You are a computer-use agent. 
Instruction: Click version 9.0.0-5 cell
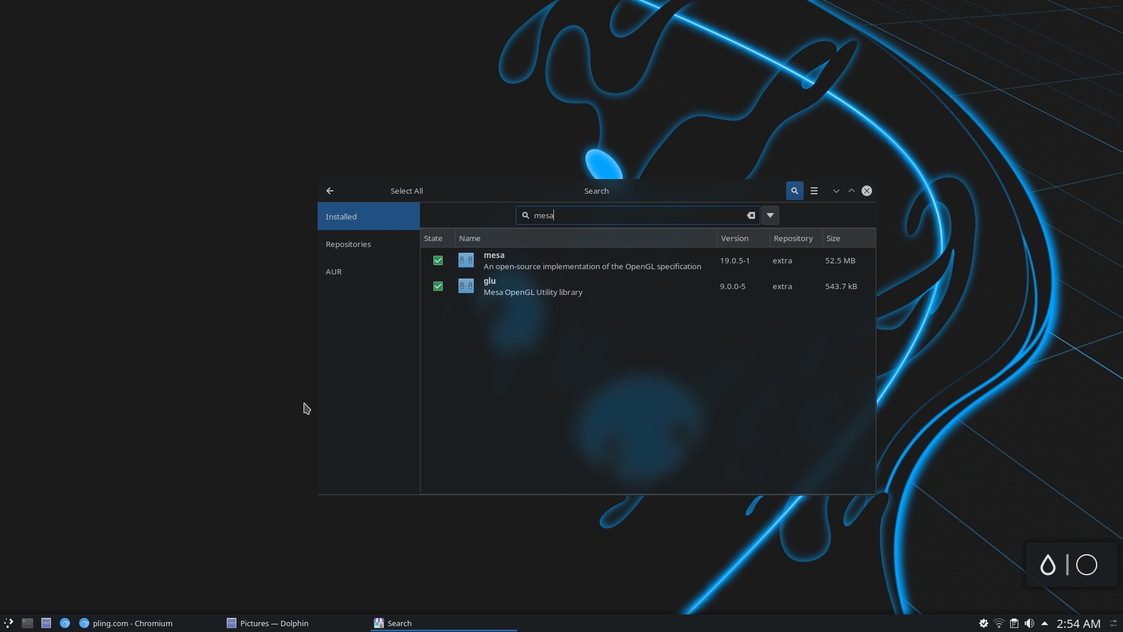[733, 286]
